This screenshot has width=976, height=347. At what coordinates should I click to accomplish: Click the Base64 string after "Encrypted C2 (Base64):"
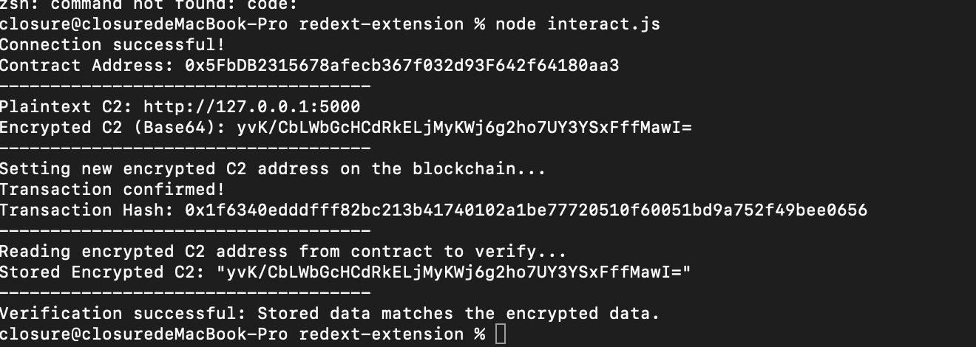pyautogui.click(x=464, y=128)
